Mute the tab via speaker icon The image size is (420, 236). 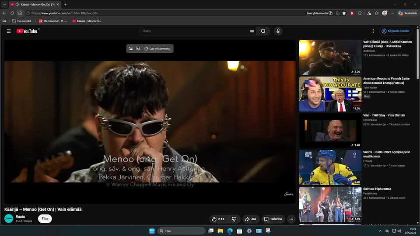click(x=17, y=4)
